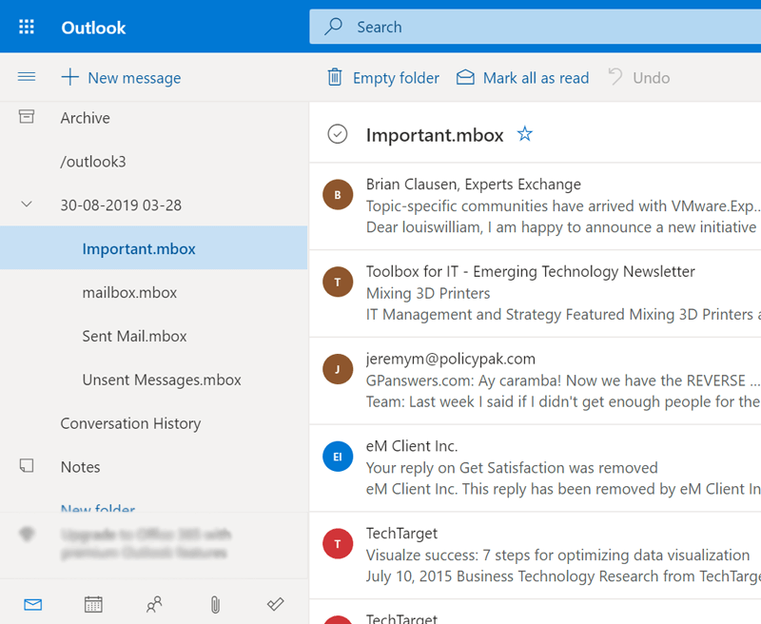
Task: Click the Empty folder button label
Action: (396, 78)
